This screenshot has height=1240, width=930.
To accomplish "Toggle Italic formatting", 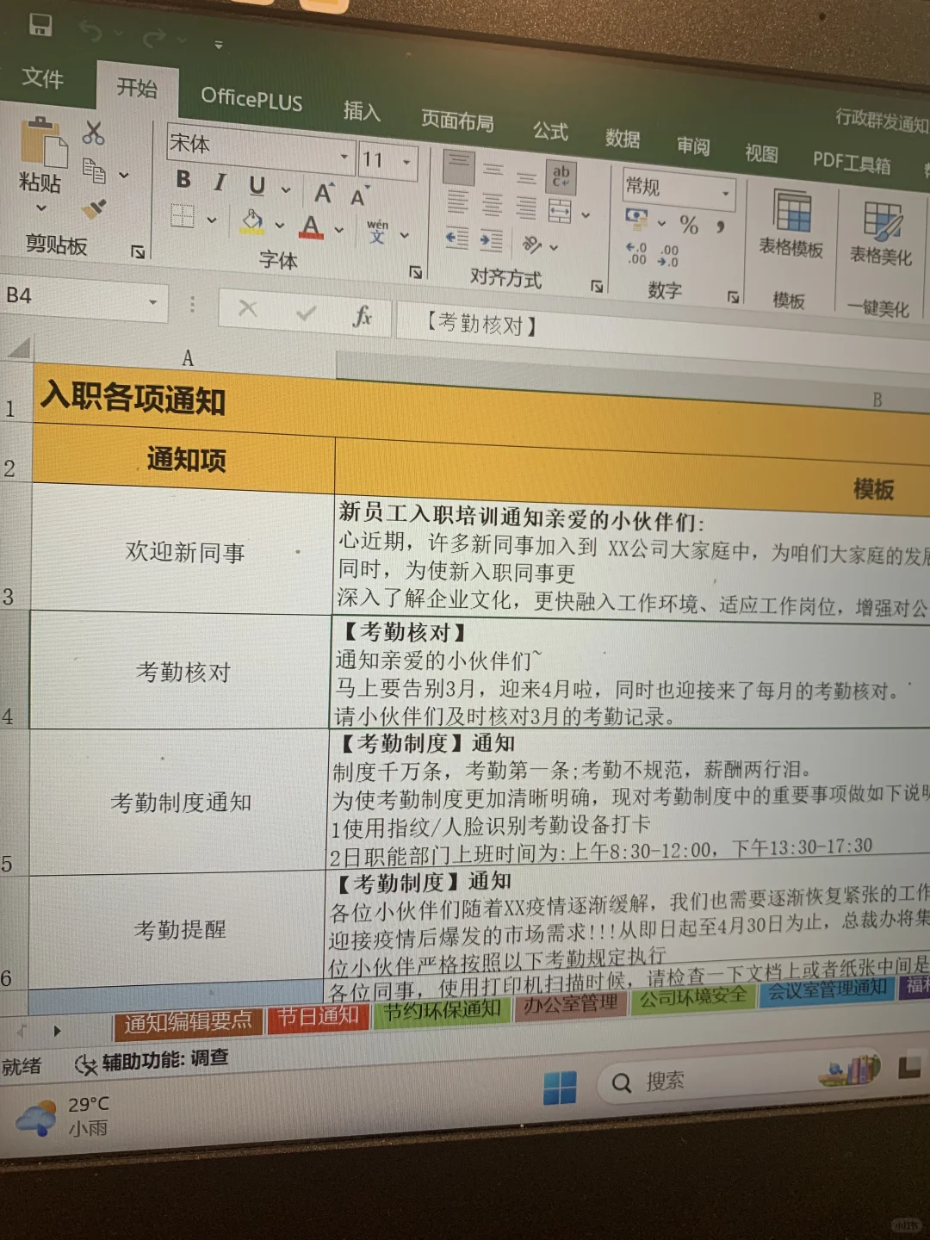I will point(220,182).
